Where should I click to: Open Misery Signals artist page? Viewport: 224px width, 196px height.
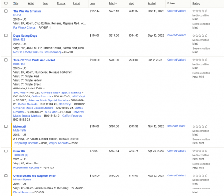coord(22,179)
